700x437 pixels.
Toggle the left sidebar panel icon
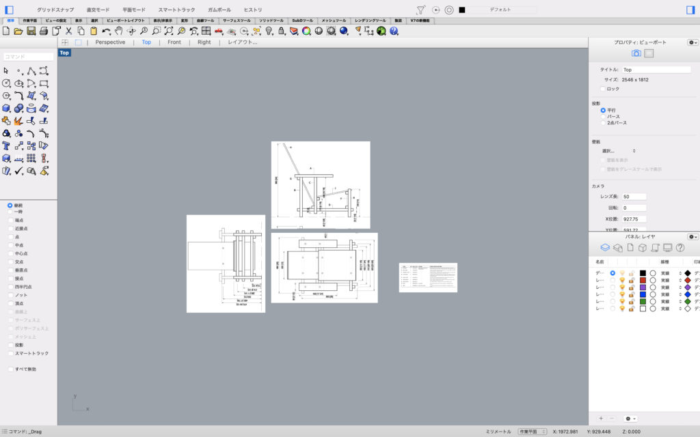pos(9,10)
